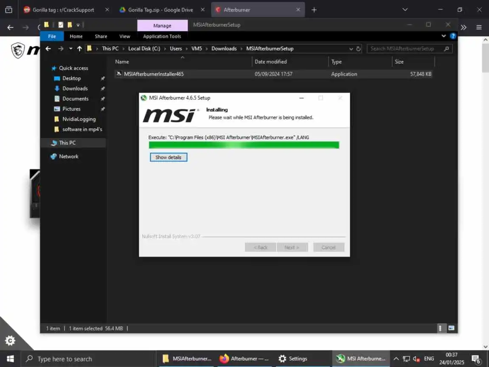
Task: Click Show details in MSI Afterburner Setup
Action: tap(169, 157)
